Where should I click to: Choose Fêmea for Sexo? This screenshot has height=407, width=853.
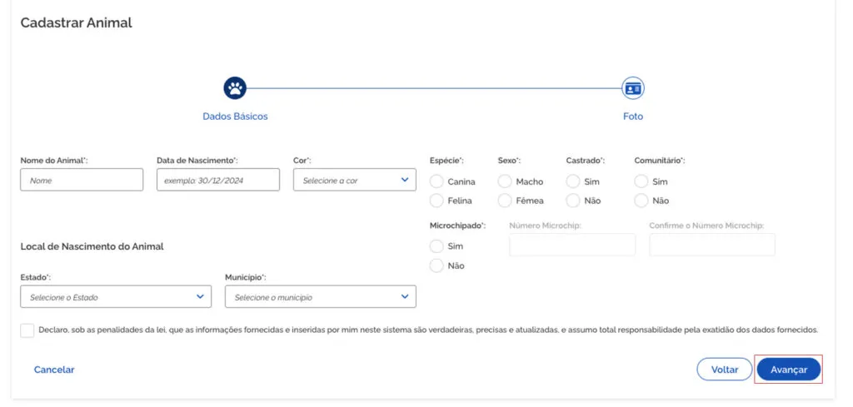pyautogui.click(x=505, y=201)
